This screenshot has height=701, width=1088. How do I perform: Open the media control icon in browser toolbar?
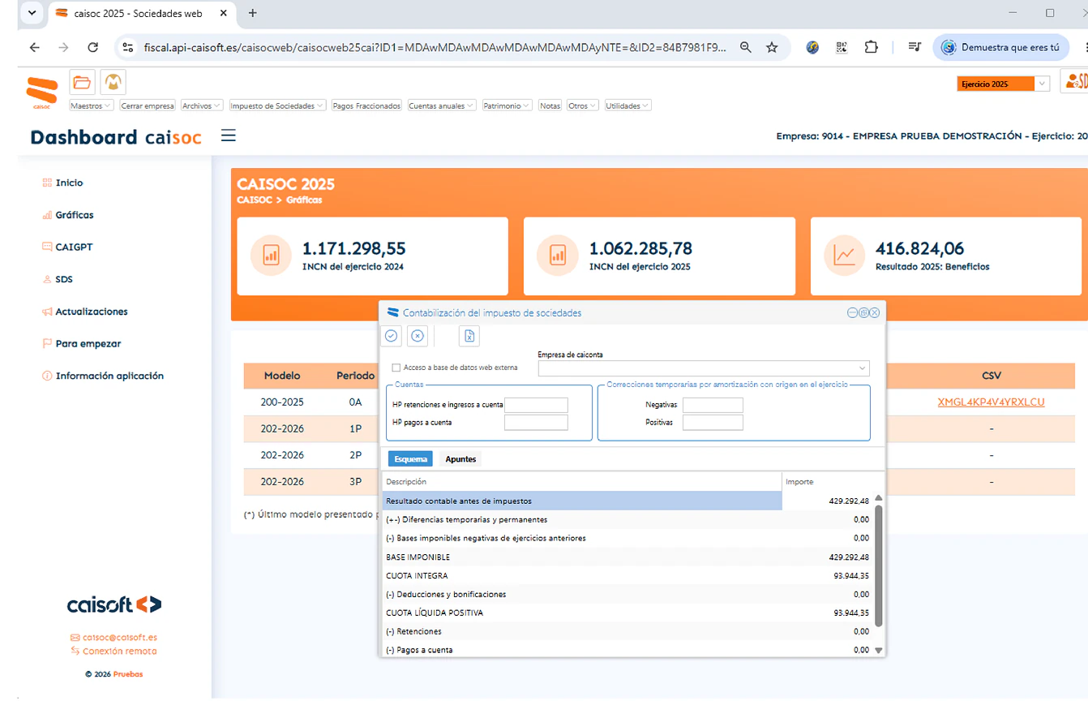click(915, 48)
